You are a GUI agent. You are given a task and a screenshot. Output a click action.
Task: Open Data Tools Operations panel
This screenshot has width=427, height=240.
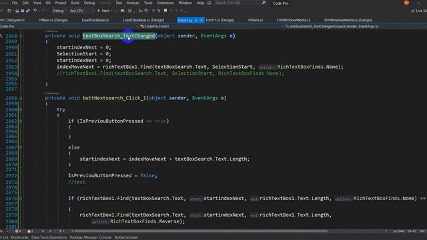[49, 237]
